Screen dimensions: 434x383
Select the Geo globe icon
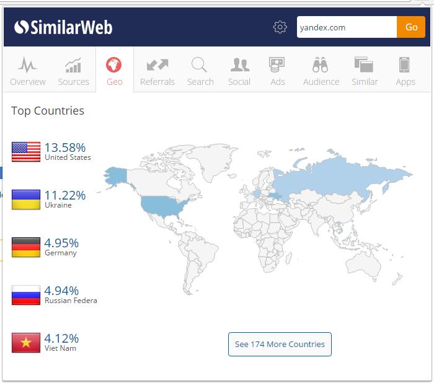pyautogui.click(x=114, y=65)
